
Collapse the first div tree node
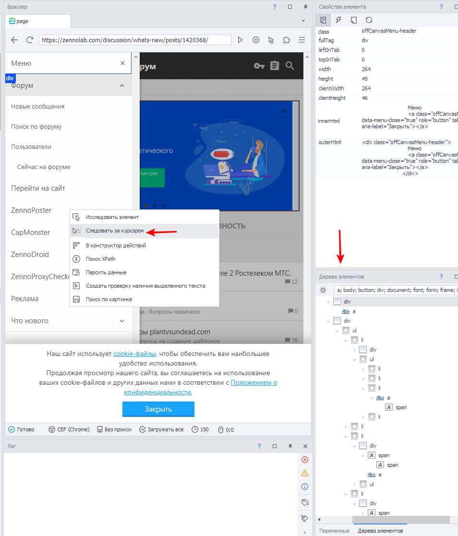(328, 302)
